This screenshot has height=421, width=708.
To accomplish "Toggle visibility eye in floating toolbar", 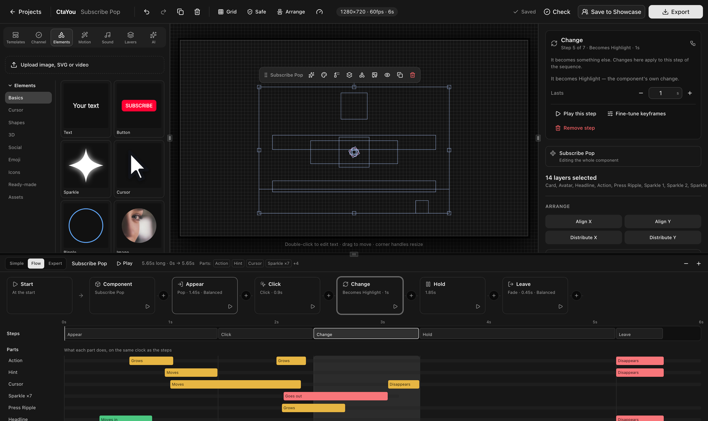I will click(x=387, y=75).
